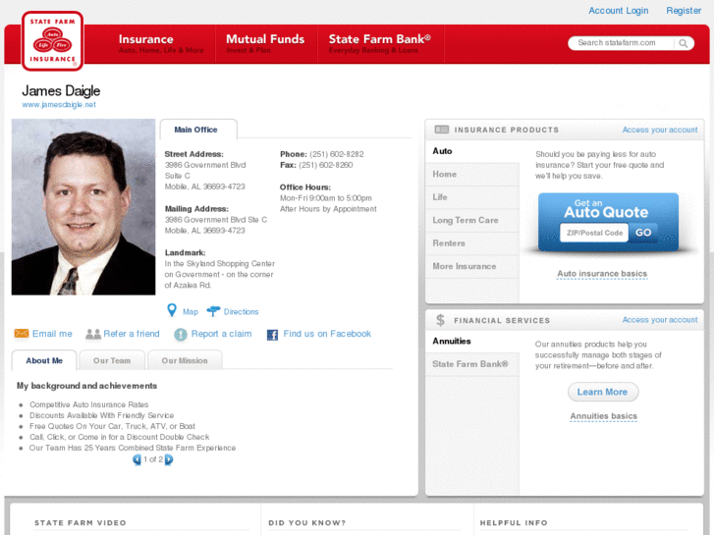Switch to the Our Mission tab
This screenshot has height=535, width=714.
[185, 360]
